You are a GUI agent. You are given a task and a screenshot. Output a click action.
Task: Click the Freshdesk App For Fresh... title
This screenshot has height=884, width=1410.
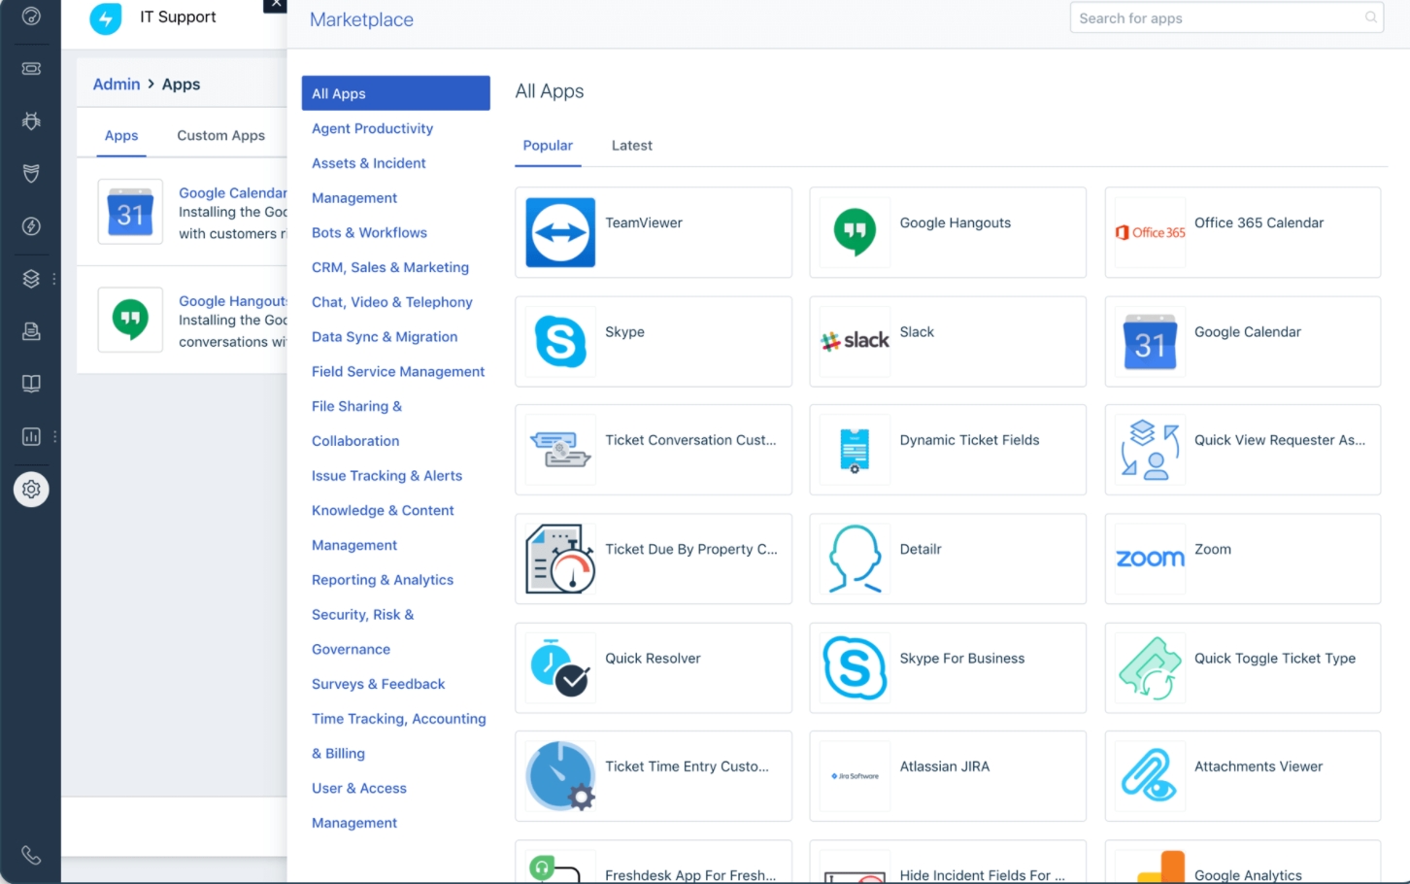click(690, 875)
